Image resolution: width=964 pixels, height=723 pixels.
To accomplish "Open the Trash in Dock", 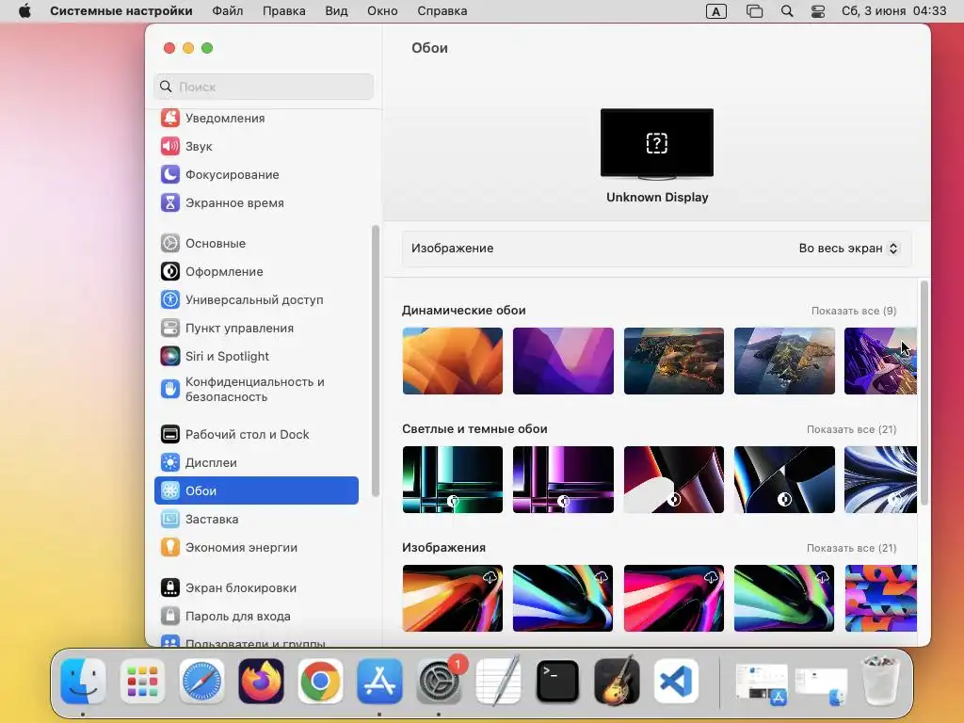I will click(880, 682).
